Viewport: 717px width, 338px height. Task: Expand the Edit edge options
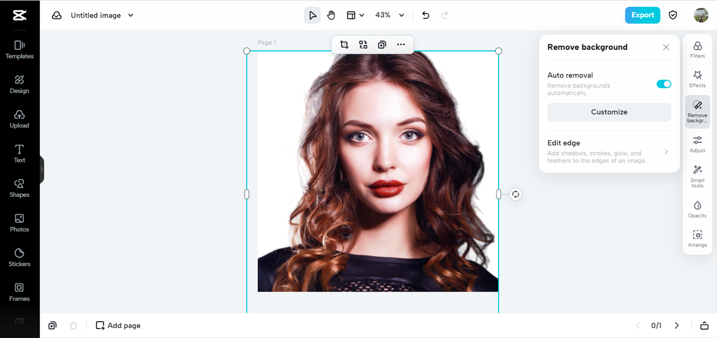pos(609,151)
